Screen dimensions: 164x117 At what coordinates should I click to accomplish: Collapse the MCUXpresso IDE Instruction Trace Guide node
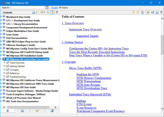click(1, 59)
